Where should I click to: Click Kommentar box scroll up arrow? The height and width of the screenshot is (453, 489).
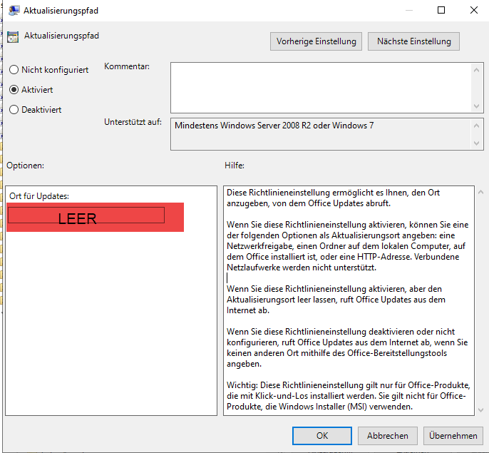tap(476, 70)
